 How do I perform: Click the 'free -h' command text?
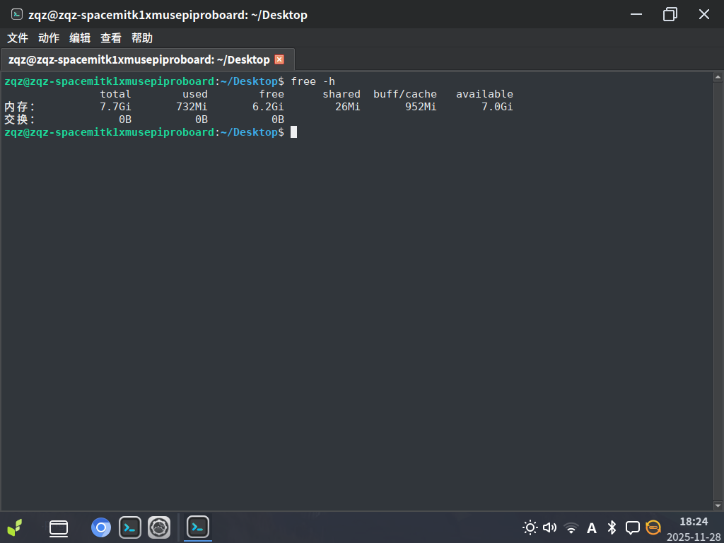pyautogui.click(x=313, y=81)
